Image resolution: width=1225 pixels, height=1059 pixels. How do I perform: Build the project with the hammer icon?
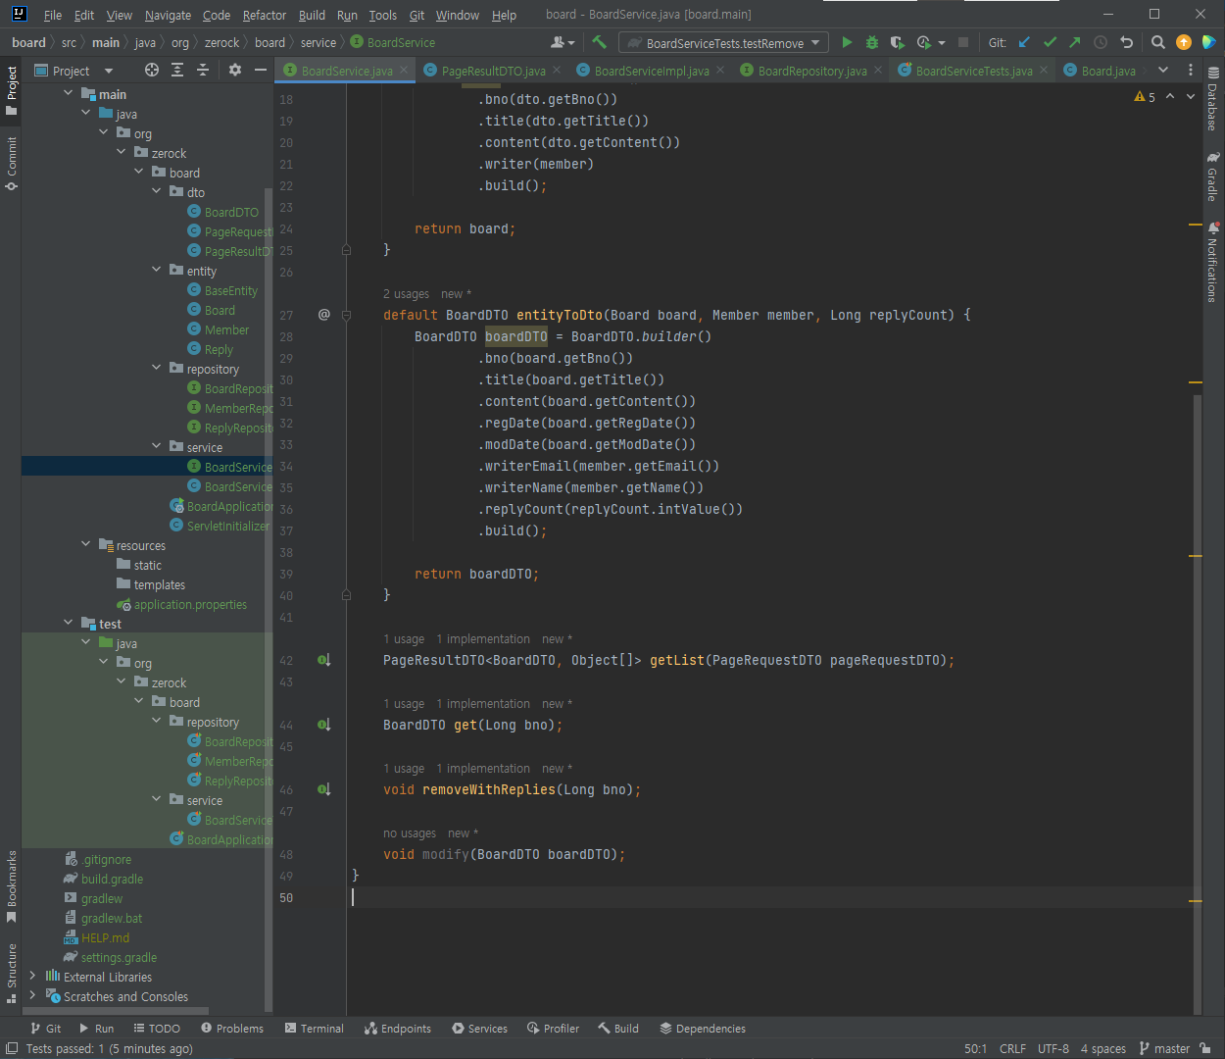(x=600, y=42)
